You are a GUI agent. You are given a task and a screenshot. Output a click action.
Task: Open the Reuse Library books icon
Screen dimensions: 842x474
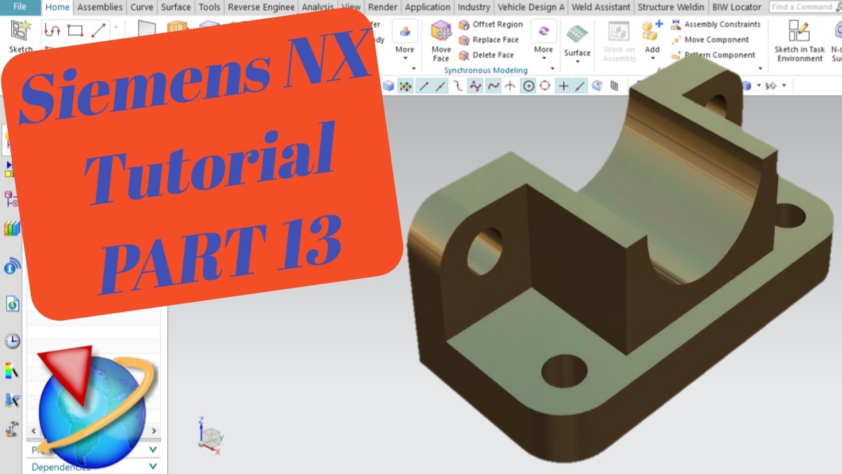[x=12, y=229]
